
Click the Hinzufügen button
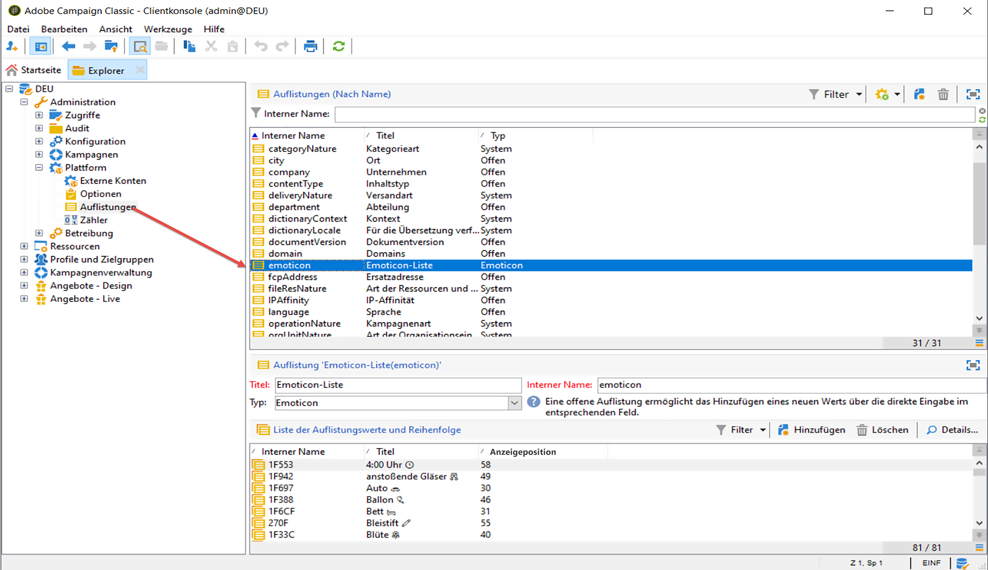[812, 430]
